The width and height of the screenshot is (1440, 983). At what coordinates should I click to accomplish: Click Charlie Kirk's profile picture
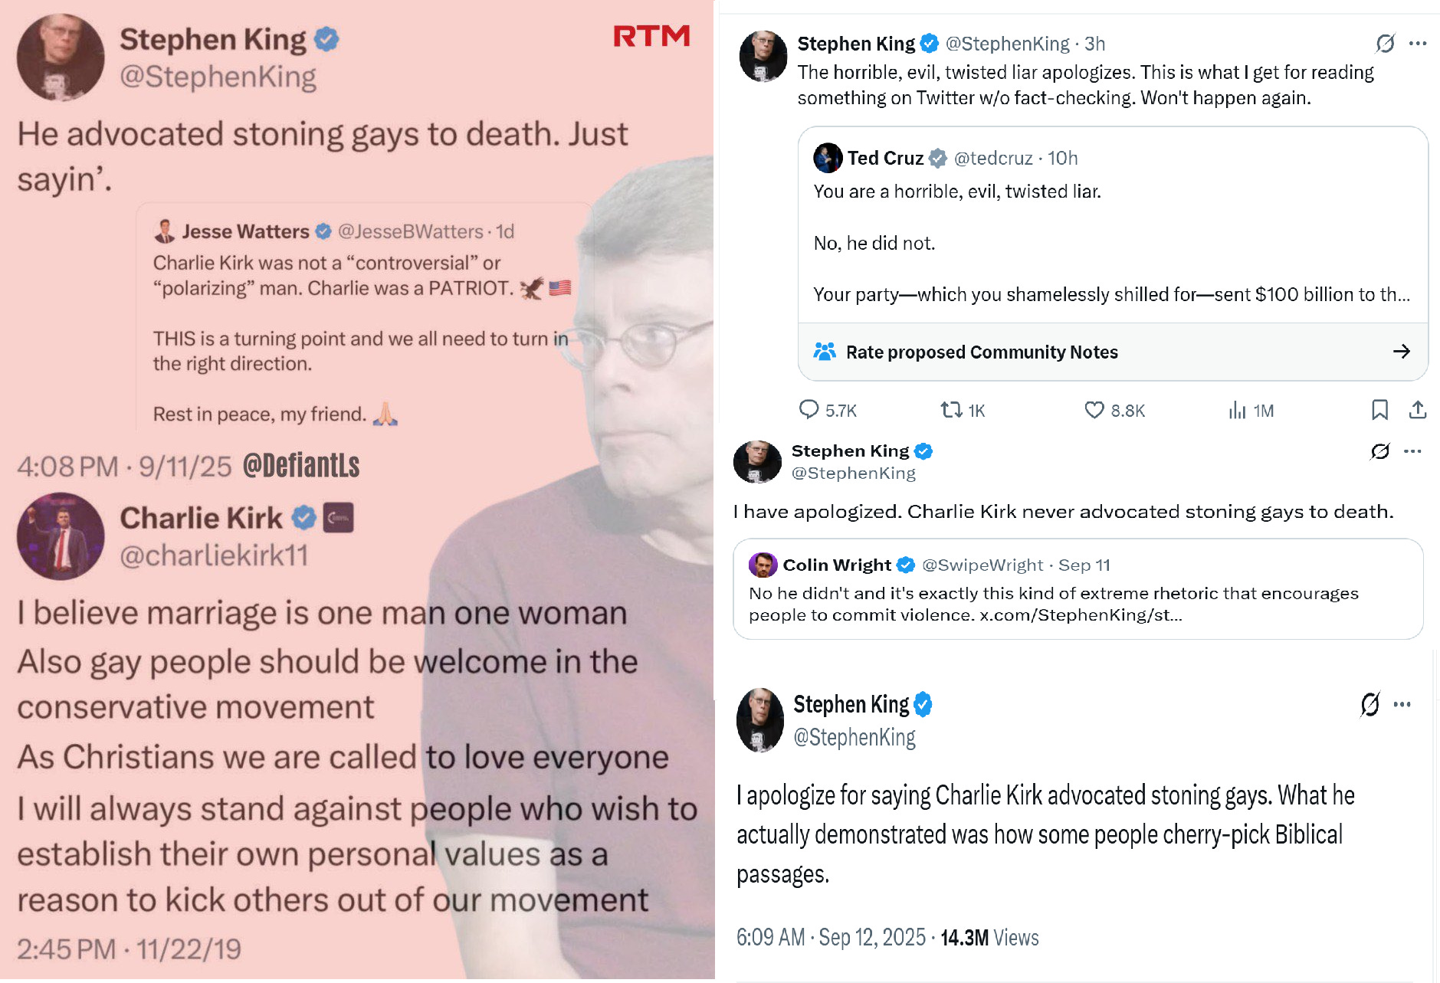[x=61, y=536]
